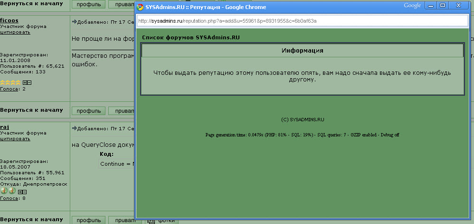Image resolution: width=474 pixels, height=224 pixels.
Task: Click 'цитировать' under raj
Action: click(15, 139)
